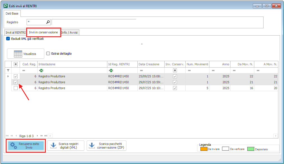Viewport: 284px width, 164px height.
Task: Enable the Estrai dettaglio checkbox
Action: pyautogui.click(x=48, y=54)
